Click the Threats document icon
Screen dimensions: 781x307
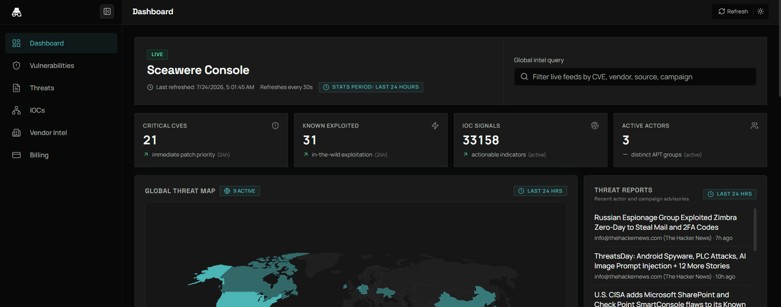(x=16, y=88)
